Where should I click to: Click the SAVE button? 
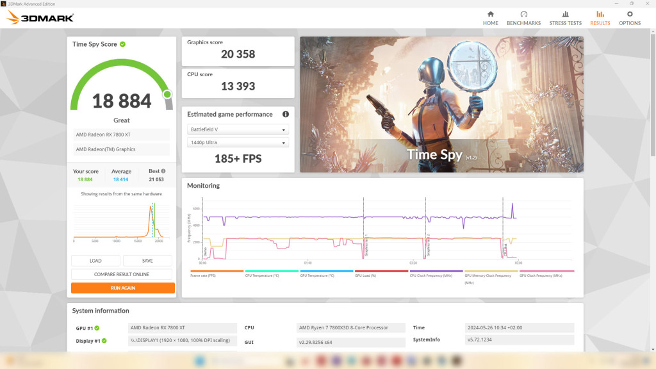pos(147,261)
